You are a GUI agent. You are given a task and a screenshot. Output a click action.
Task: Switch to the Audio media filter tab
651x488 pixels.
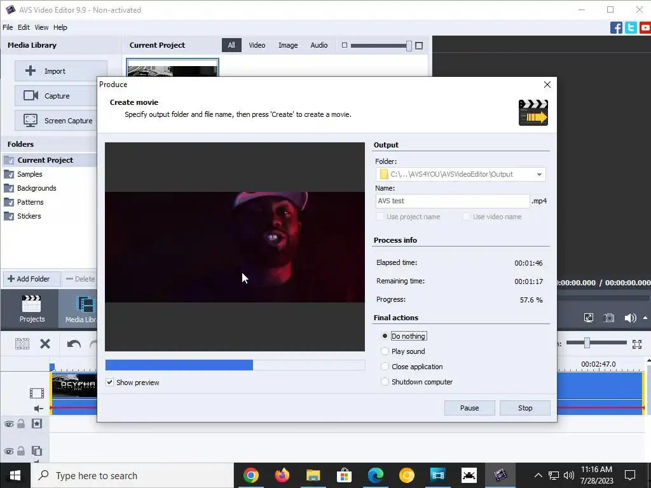point(319,45)
